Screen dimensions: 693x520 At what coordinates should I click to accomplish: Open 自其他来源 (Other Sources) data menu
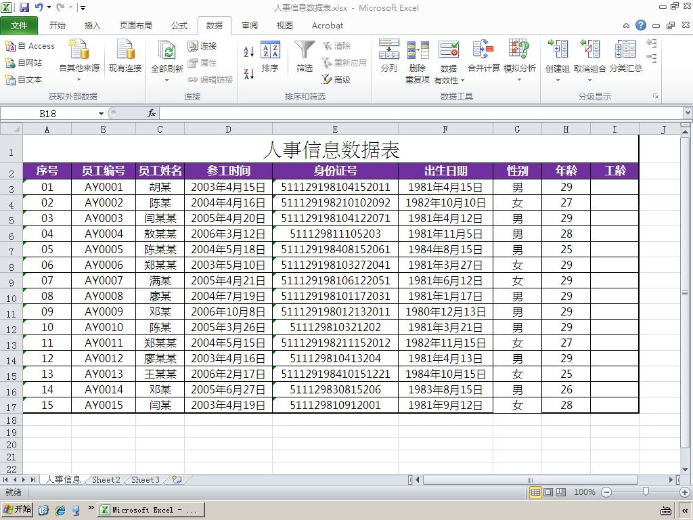79,60
